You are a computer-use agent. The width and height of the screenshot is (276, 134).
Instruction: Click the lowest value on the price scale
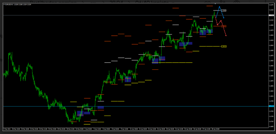pyautogui.click(x=271, y=126)
